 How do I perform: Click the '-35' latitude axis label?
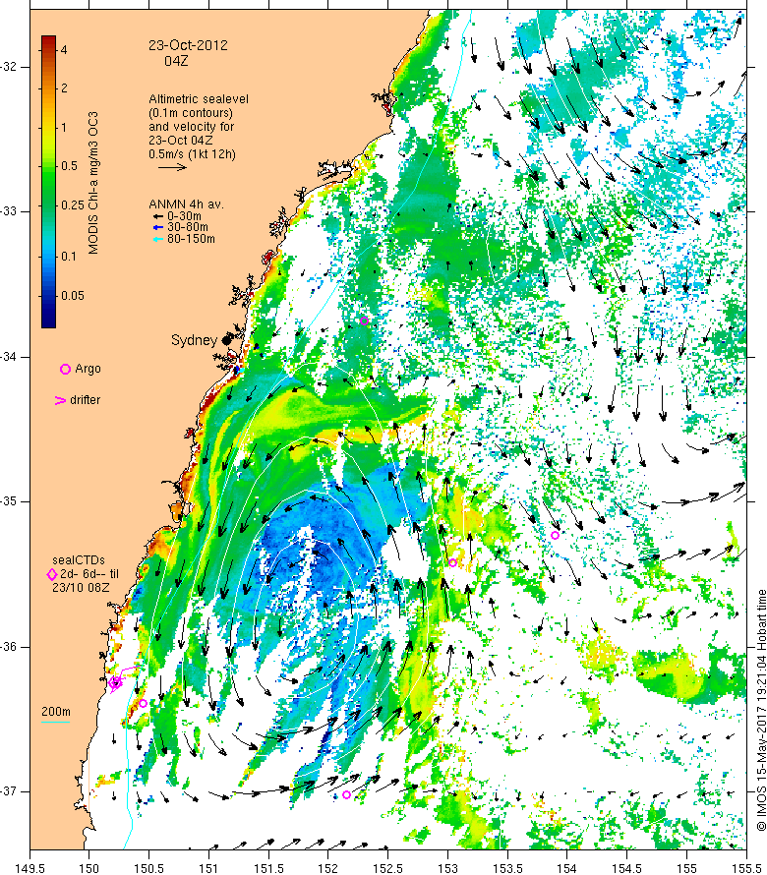click(x=9, y=501)
